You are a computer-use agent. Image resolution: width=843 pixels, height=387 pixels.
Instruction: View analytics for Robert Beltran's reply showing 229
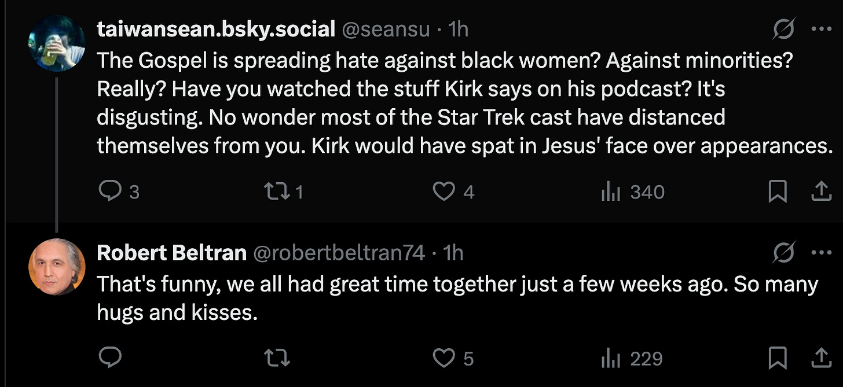click(x=611, y=359)
